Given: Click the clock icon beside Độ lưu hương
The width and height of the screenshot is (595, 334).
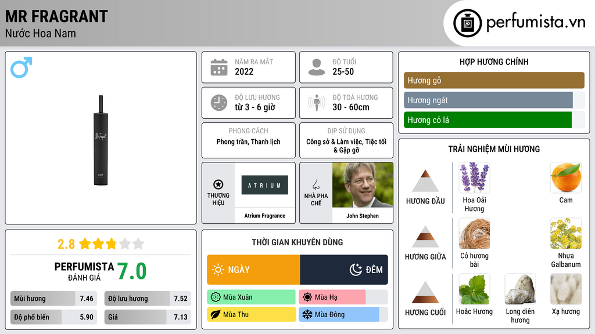Looking at the screenshot, I should (219, 103).
